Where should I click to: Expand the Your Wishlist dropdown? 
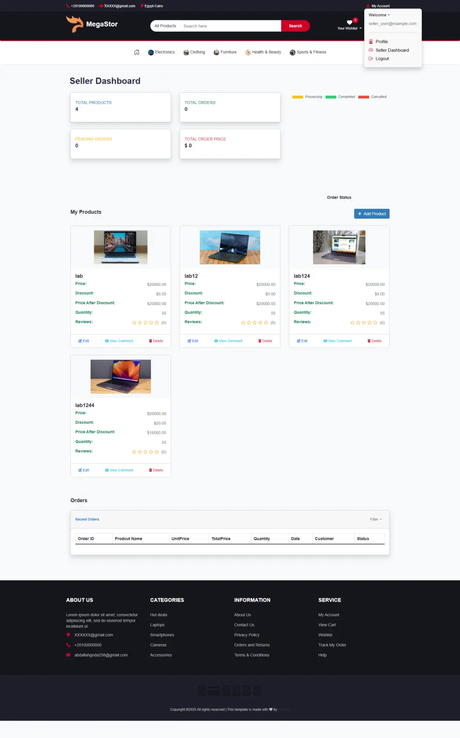(350, 28)
